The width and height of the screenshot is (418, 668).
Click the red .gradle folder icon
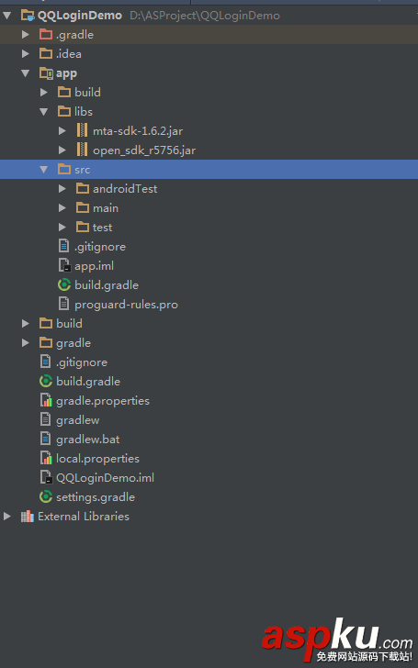tap(46, 35)
